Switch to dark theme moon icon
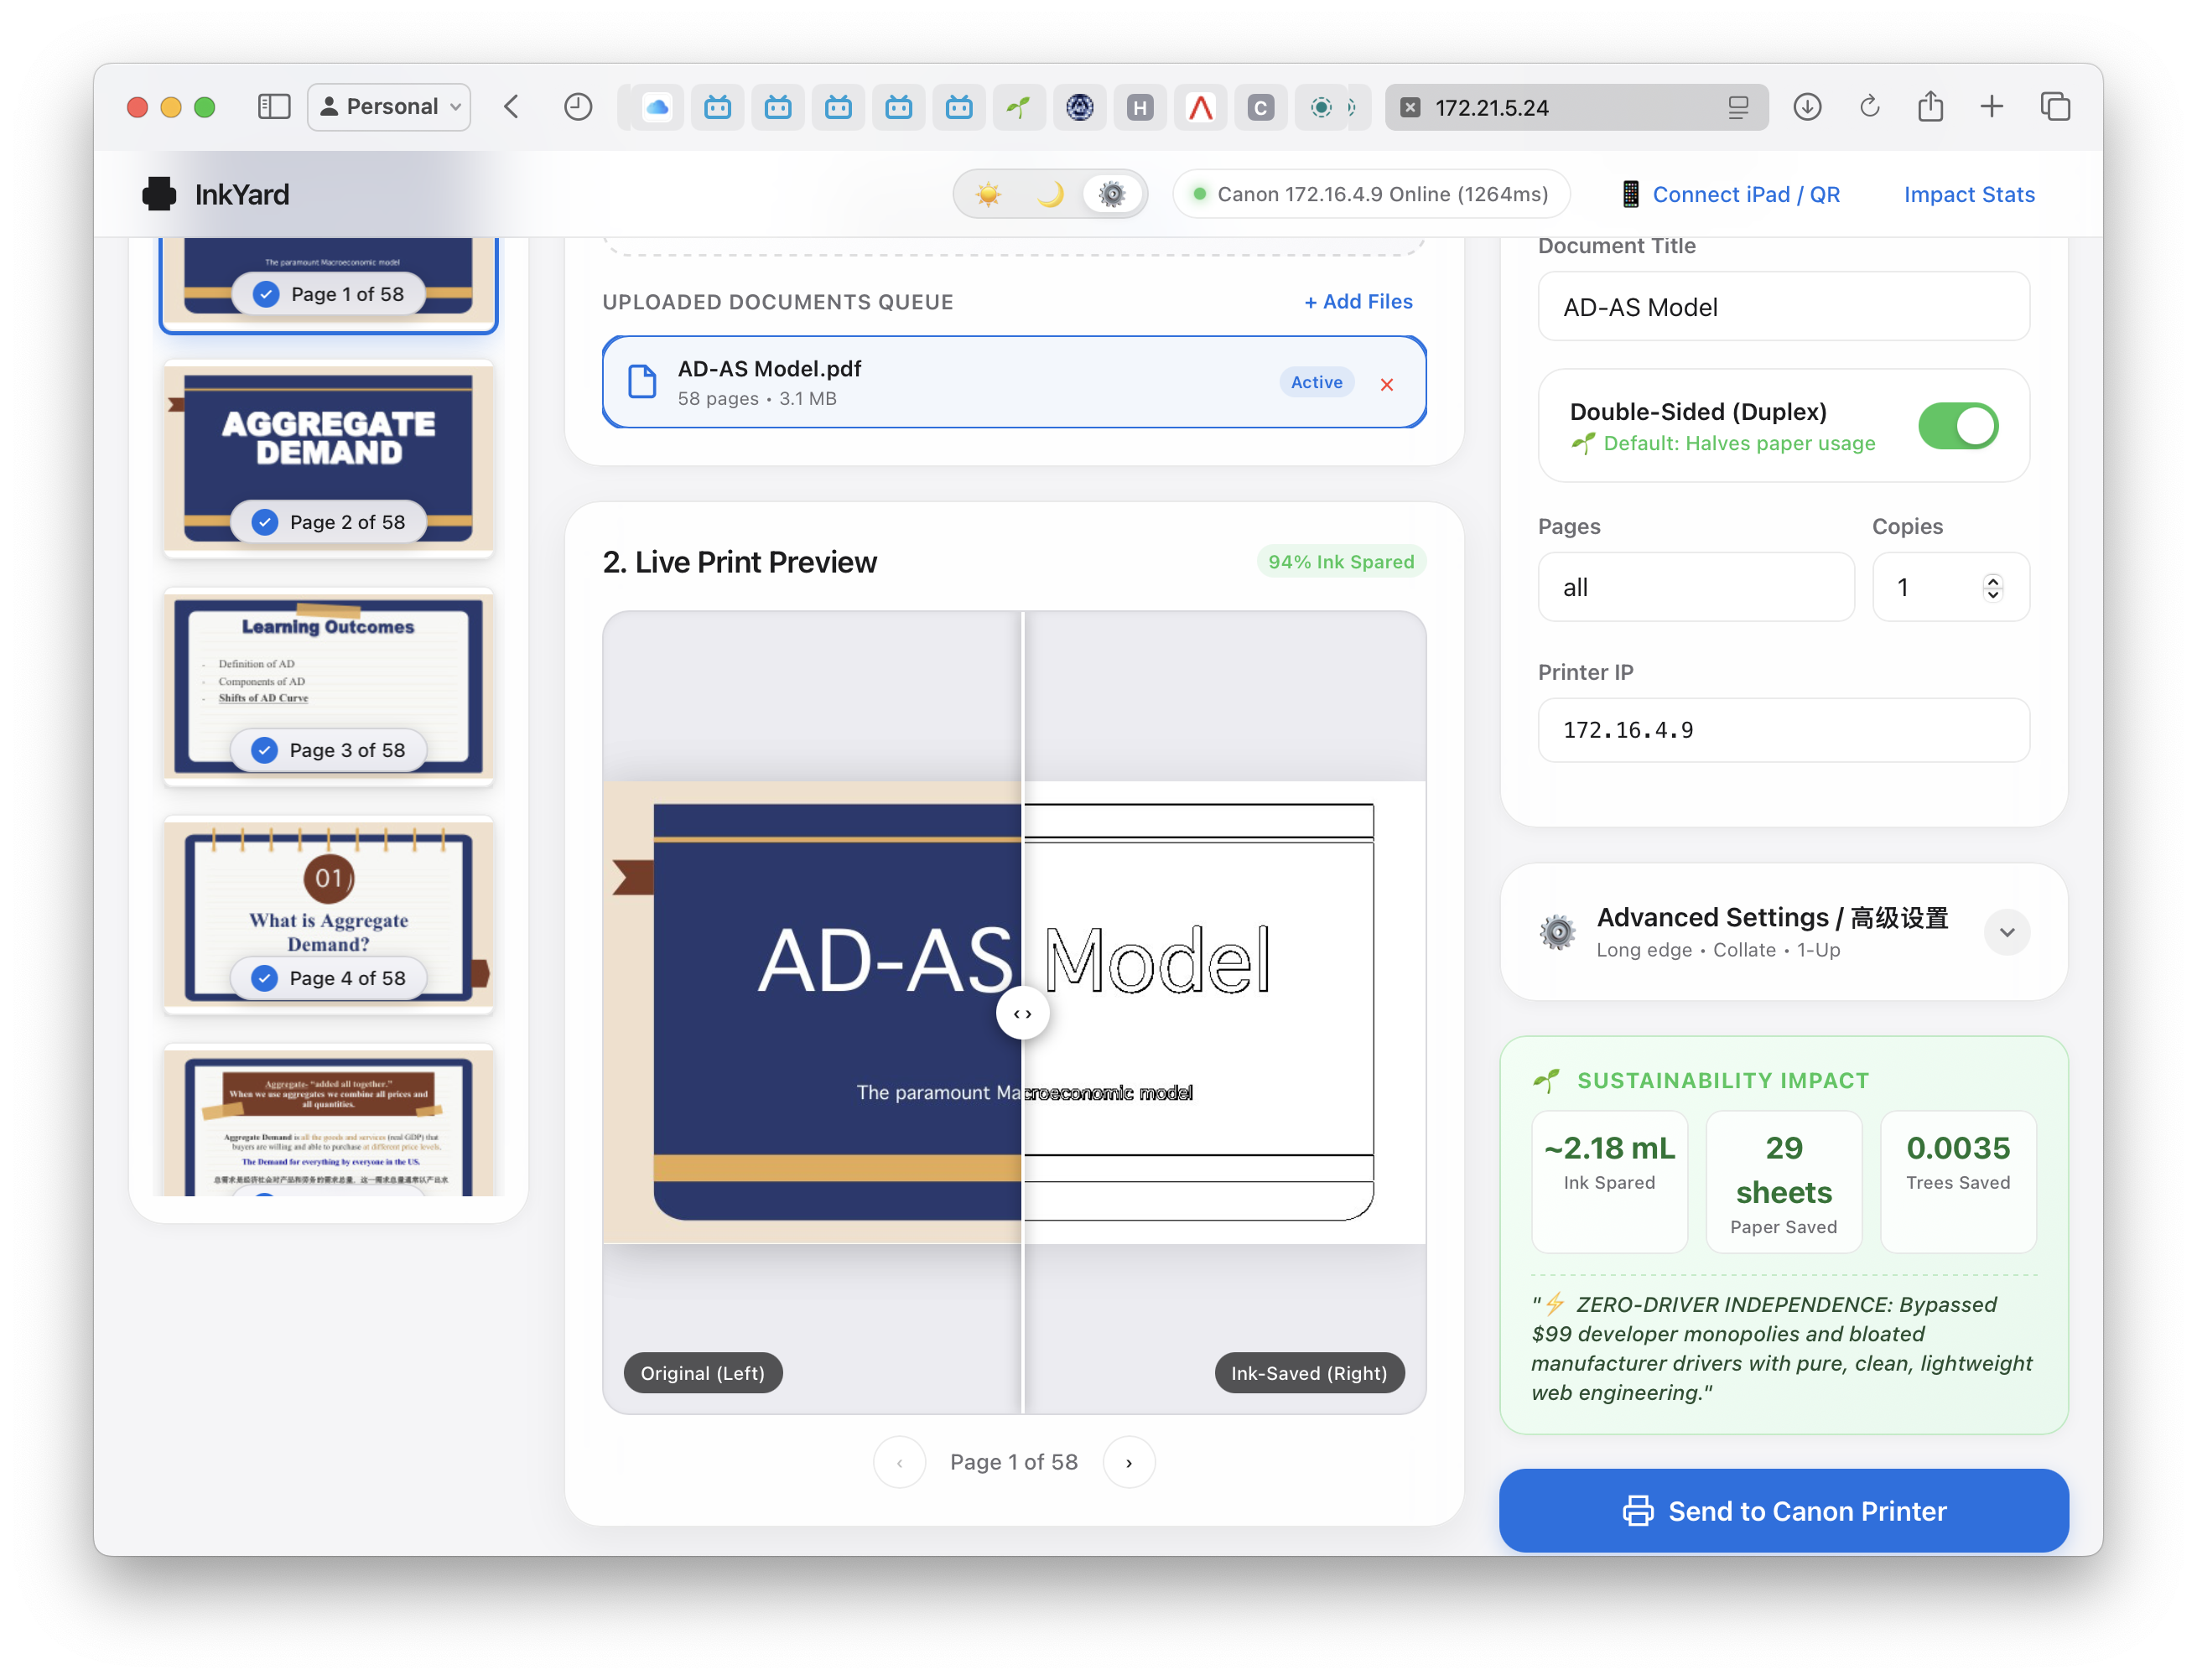Viewport: 2197px width, 1680px height. [x=1050, y=194]
